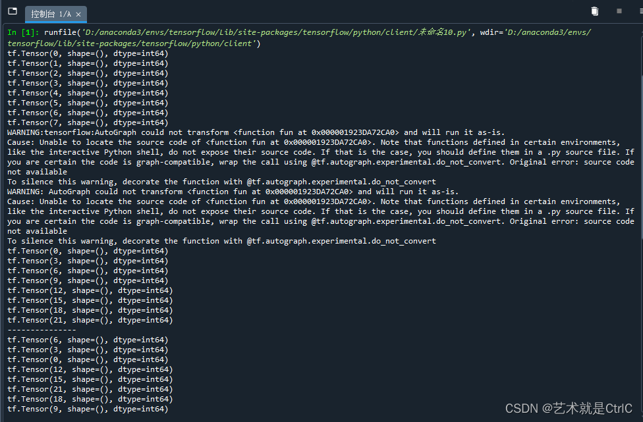Close the 控制台 1/A console tab
This screenshot has height=422, width=643.
pyautogui.click(x=77, y=14)
